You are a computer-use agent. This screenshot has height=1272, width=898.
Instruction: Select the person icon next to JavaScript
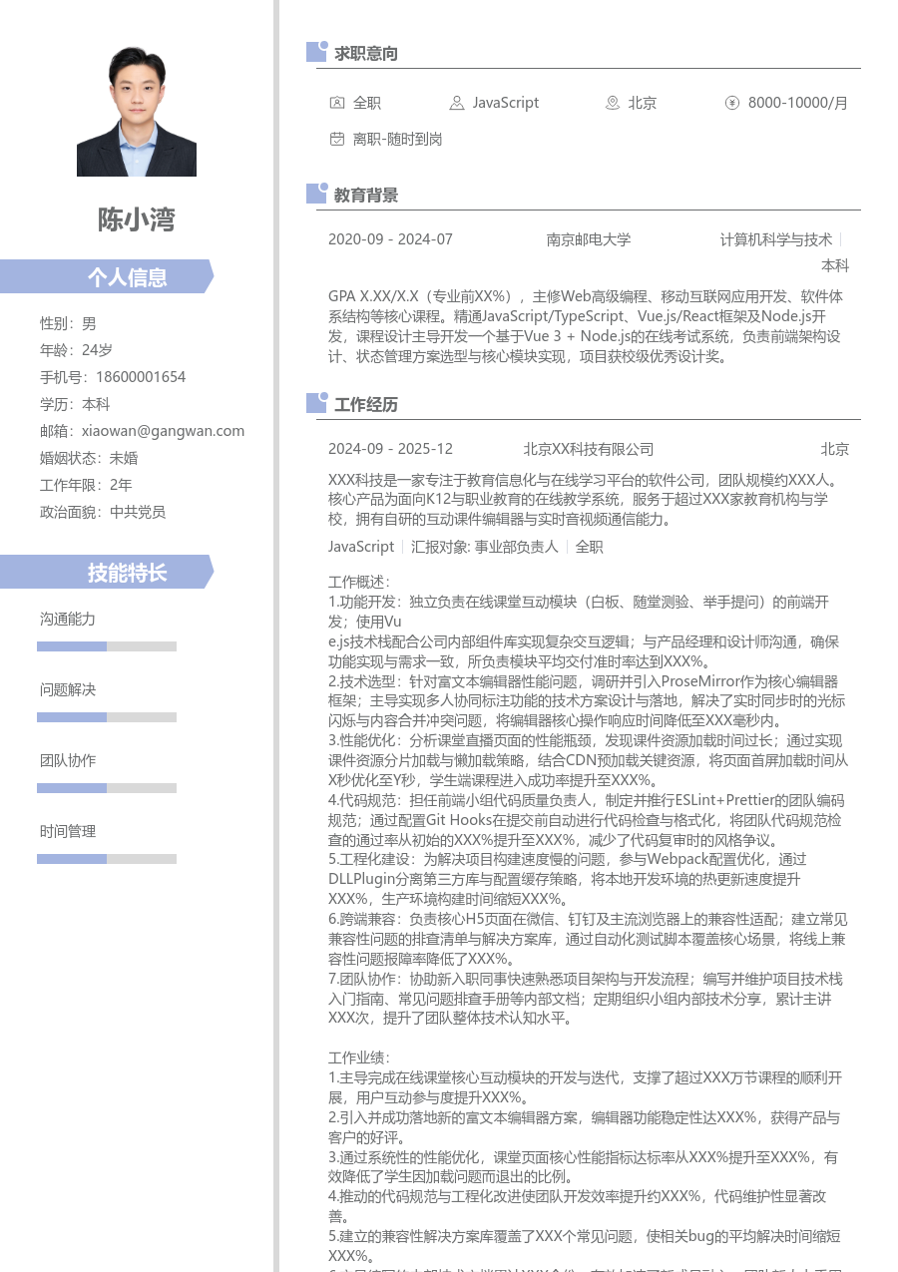point(456,103)
